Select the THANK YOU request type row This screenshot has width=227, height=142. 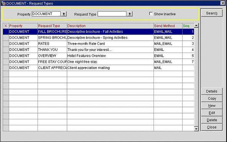coord(98,50)
